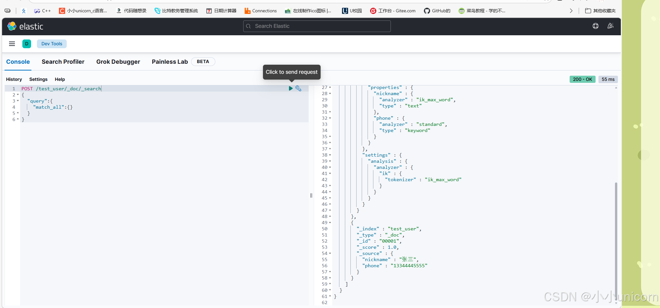Click the POST /test_user/_doc/_search request line
The width and height of the screenshot is (660, 308).
point(61,89)
